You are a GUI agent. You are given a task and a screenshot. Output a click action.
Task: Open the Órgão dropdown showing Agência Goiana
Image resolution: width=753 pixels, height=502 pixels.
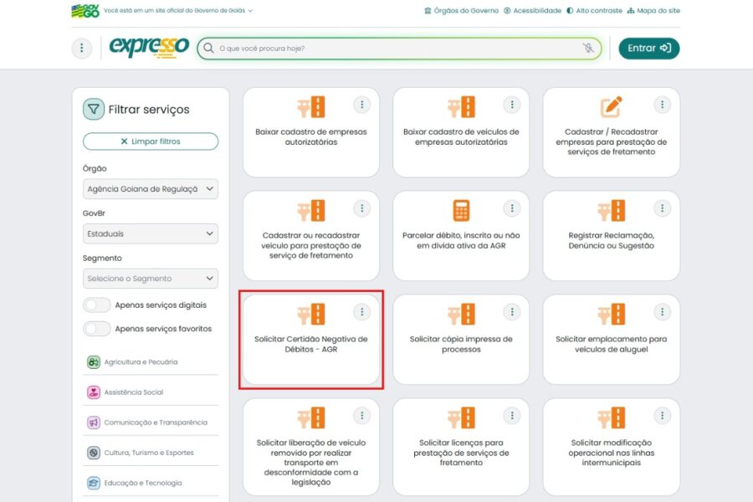point(150,188)
